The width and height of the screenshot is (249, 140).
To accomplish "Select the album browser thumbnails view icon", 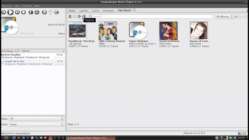I will pos(75,16).
